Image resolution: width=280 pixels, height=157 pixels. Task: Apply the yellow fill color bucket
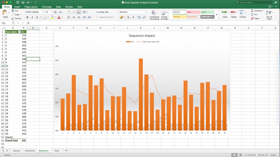click(52, 17)
